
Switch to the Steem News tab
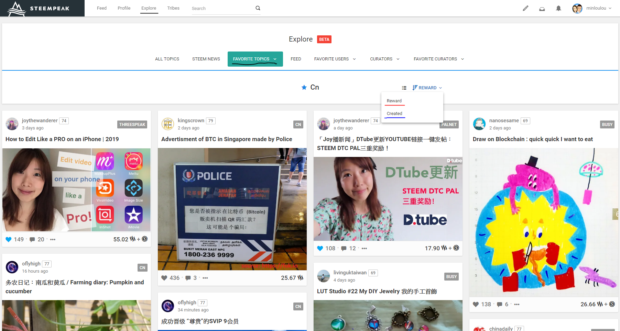click(x=206, y=59)
